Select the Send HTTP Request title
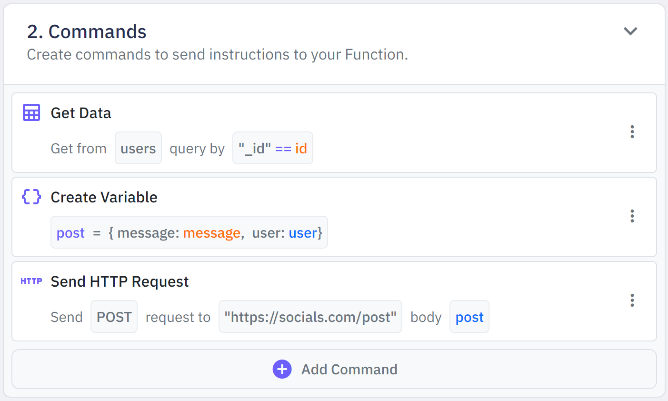The image size is (668, 401). [120, 281]
